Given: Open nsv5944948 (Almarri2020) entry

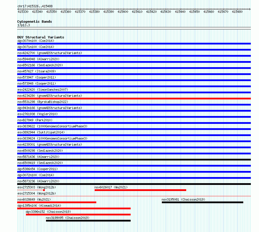Looking at the screenshot, I should pos(38,59).
